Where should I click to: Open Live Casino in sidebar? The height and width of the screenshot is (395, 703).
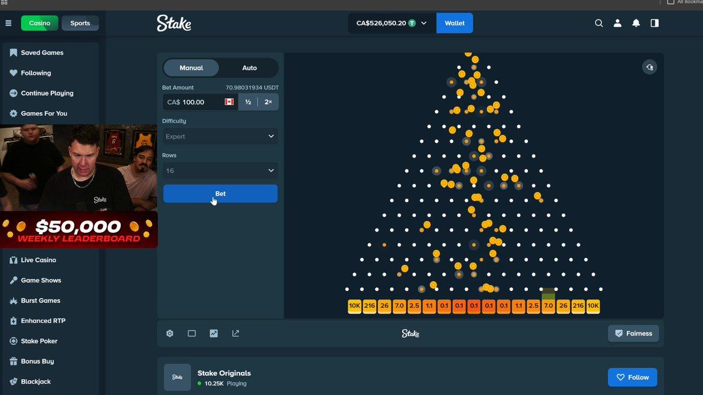[50, 260]
